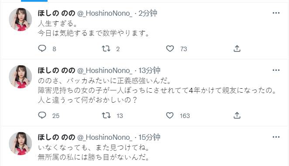Open the avatar on the 2分钟 tweet
Image resolution: width=289 pixels, height=166 pixels.
tap(20, 19)
